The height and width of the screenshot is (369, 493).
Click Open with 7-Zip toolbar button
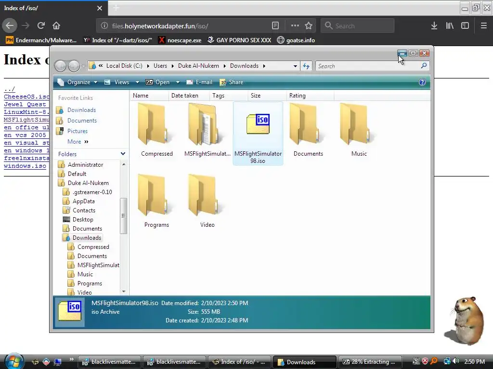pos(158,82)
